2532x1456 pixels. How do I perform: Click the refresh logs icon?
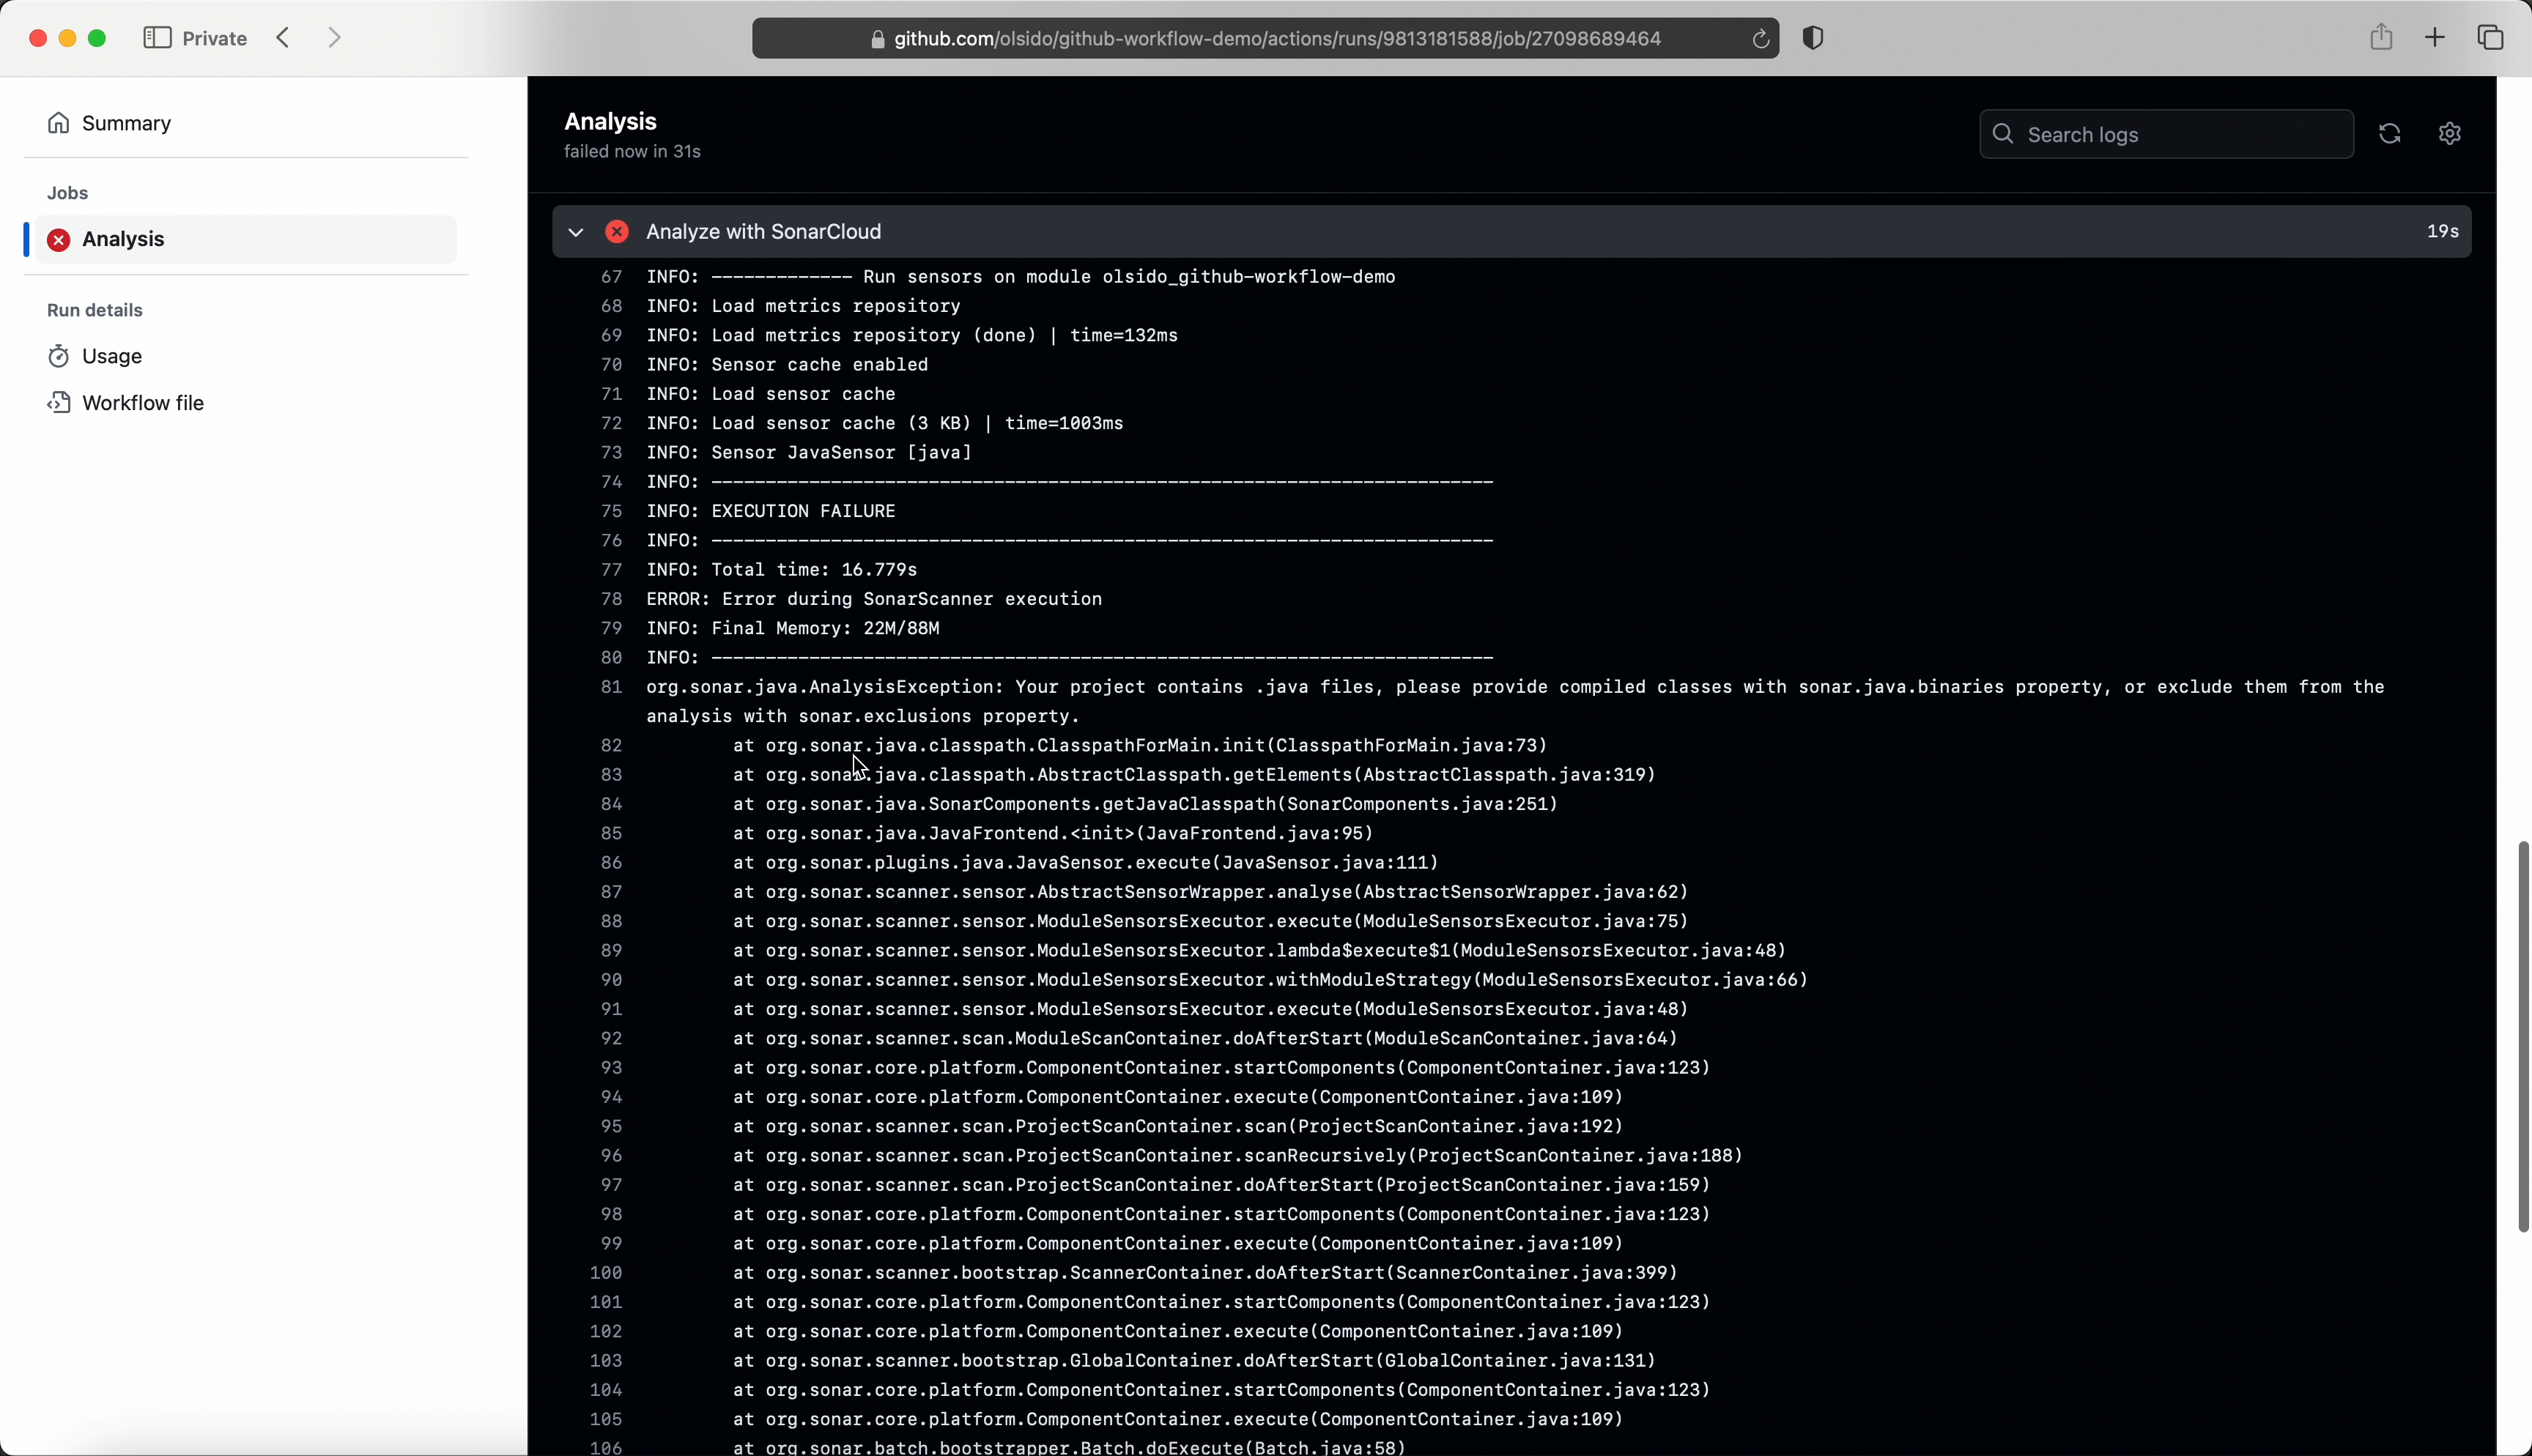point(2389,134)
